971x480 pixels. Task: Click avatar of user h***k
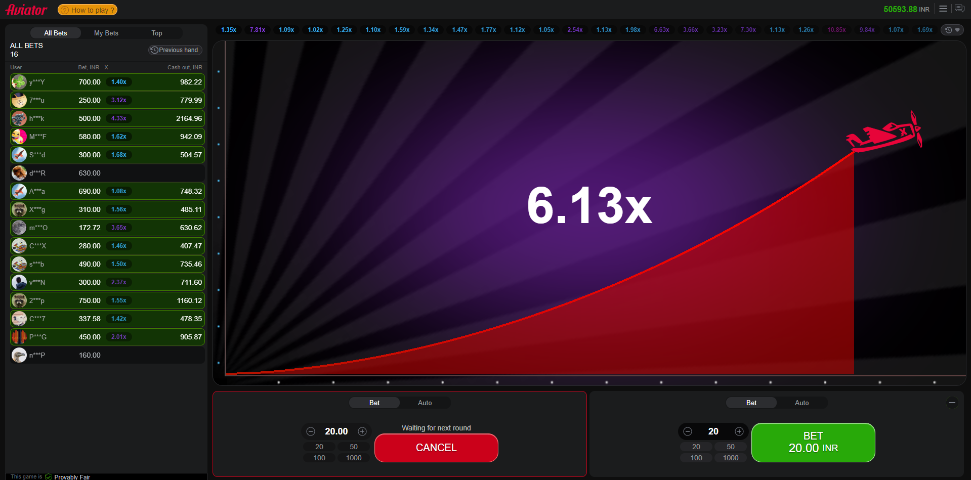(19, 118)
